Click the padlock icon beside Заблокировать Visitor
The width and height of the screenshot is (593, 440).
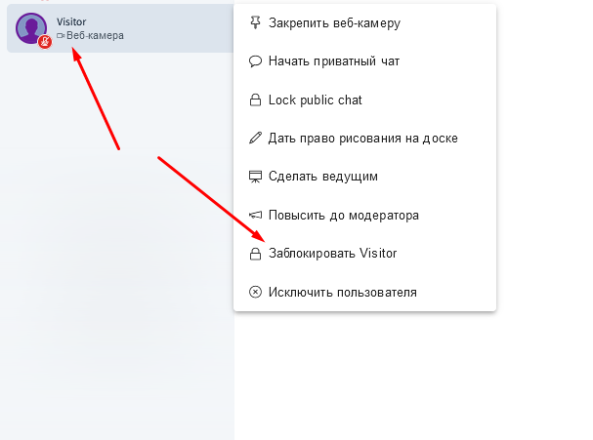click(x=256, y=254)
